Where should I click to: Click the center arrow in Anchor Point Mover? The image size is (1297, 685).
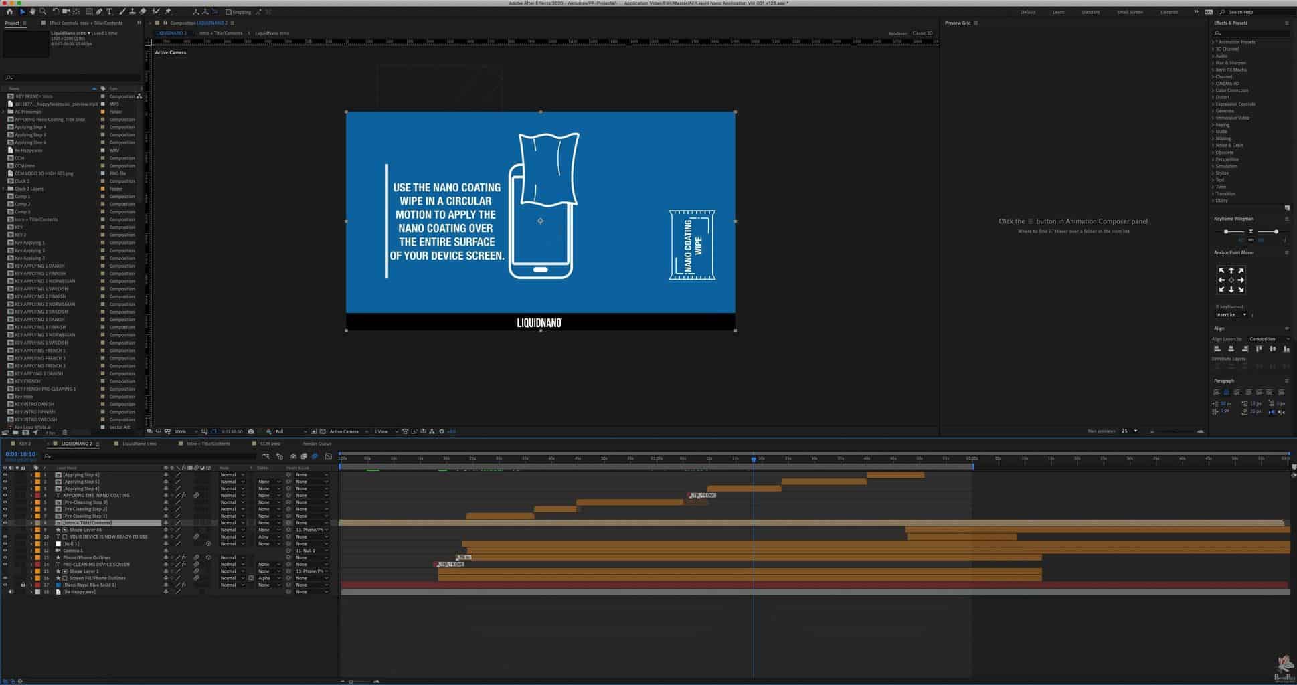tap(1231, 280)
